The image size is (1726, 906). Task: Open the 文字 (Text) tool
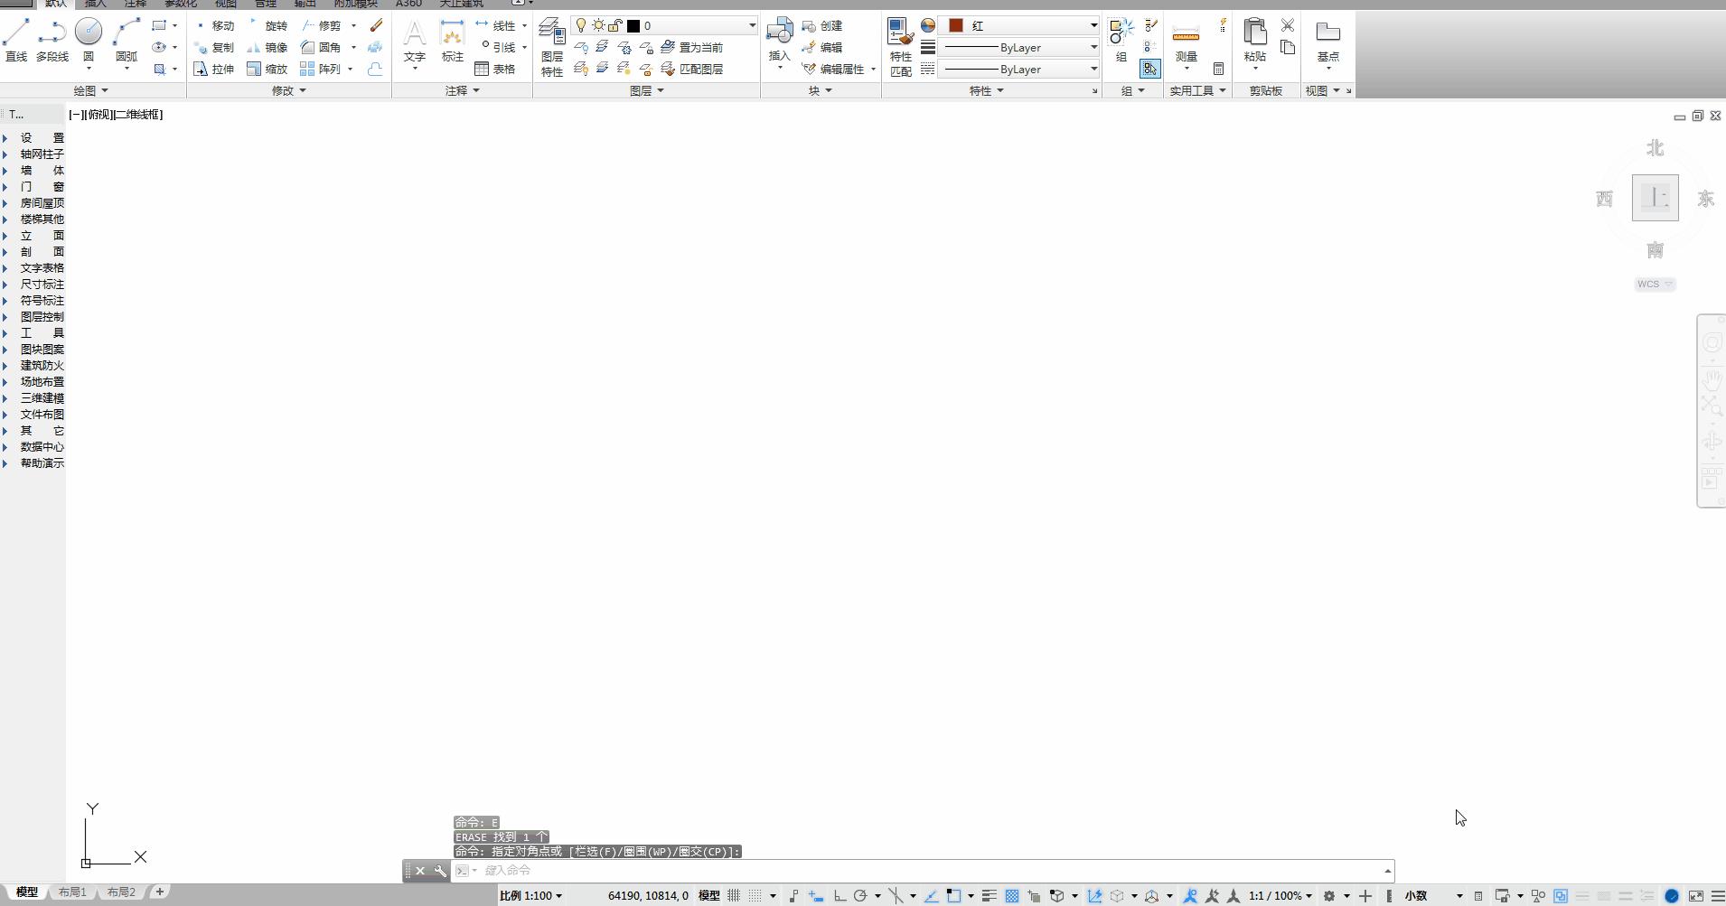[x=415, y=42]
